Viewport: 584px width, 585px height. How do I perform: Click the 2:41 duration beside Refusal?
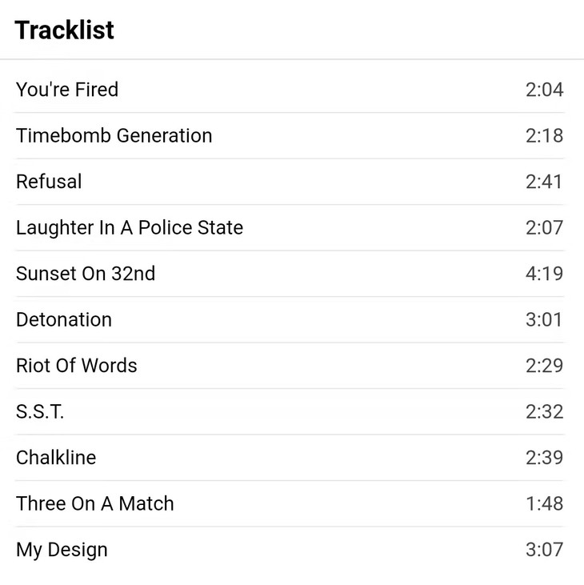(x=544, y=182)
